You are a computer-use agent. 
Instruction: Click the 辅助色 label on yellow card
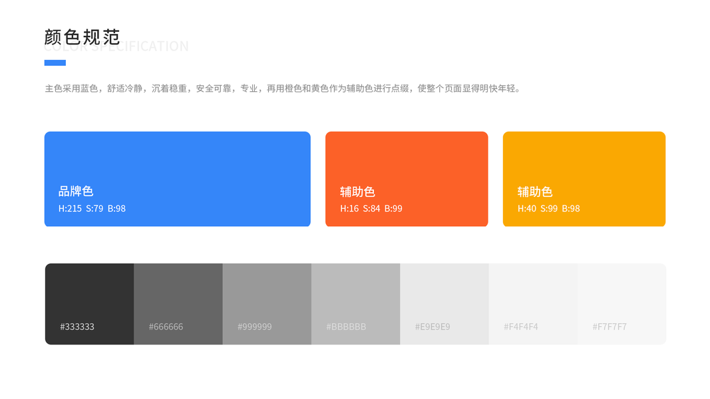coord(535,192)
